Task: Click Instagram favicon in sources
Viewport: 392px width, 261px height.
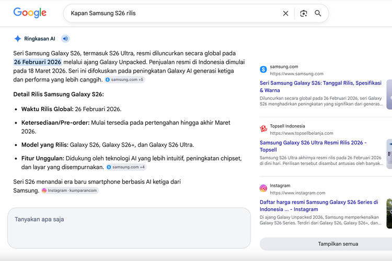Action: coord(263,188)
